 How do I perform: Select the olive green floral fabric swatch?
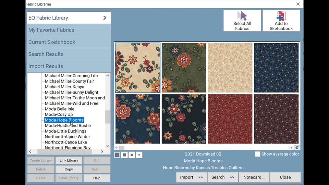coord(184,68)
